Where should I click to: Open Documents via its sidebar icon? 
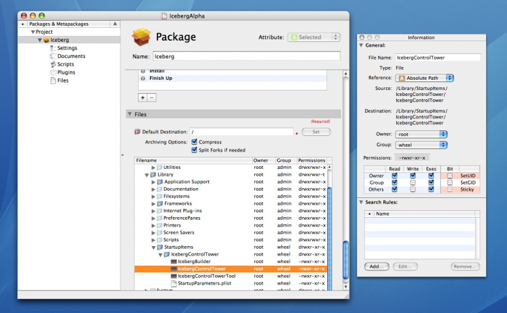click(53, 56)
